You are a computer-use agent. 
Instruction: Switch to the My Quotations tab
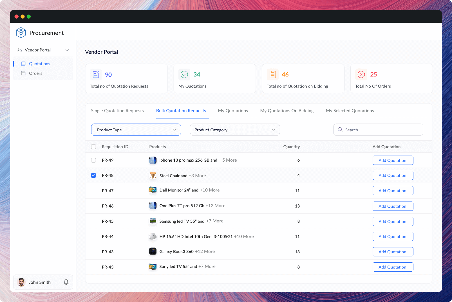tap(232, 111)
